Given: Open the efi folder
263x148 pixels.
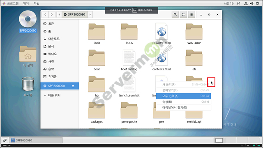Looking at the screenshot, I should [194, 58].
